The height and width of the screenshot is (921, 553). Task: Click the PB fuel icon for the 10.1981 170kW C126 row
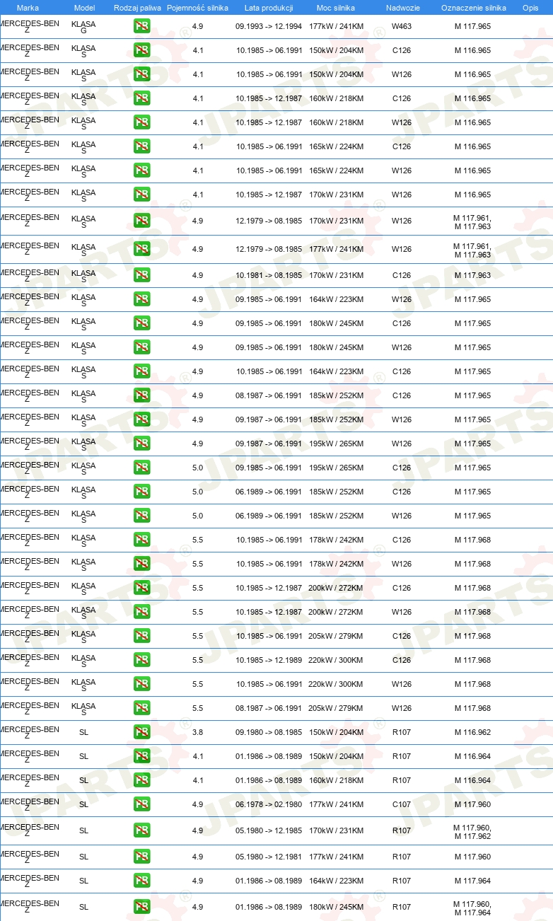(x=141, y=276)
